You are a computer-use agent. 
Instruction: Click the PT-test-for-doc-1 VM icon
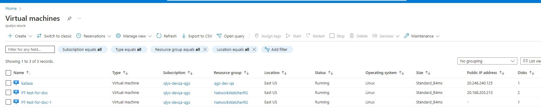[16, 102]
